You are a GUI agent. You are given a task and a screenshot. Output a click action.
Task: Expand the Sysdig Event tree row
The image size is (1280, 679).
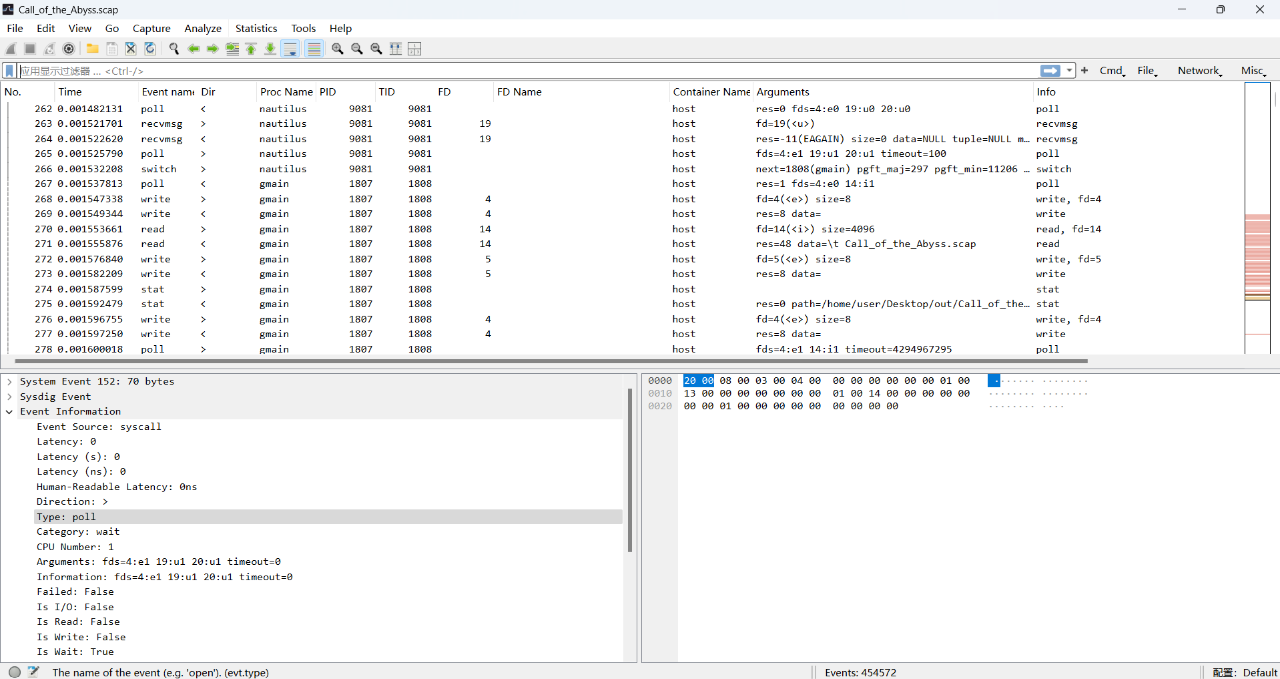(x=9, y=397)
